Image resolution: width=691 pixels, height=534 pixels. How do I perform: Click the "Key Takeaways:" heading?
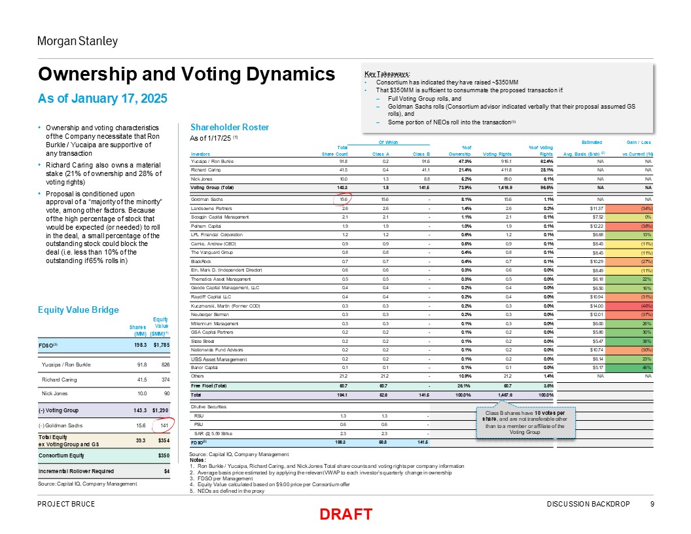(387, 74)
